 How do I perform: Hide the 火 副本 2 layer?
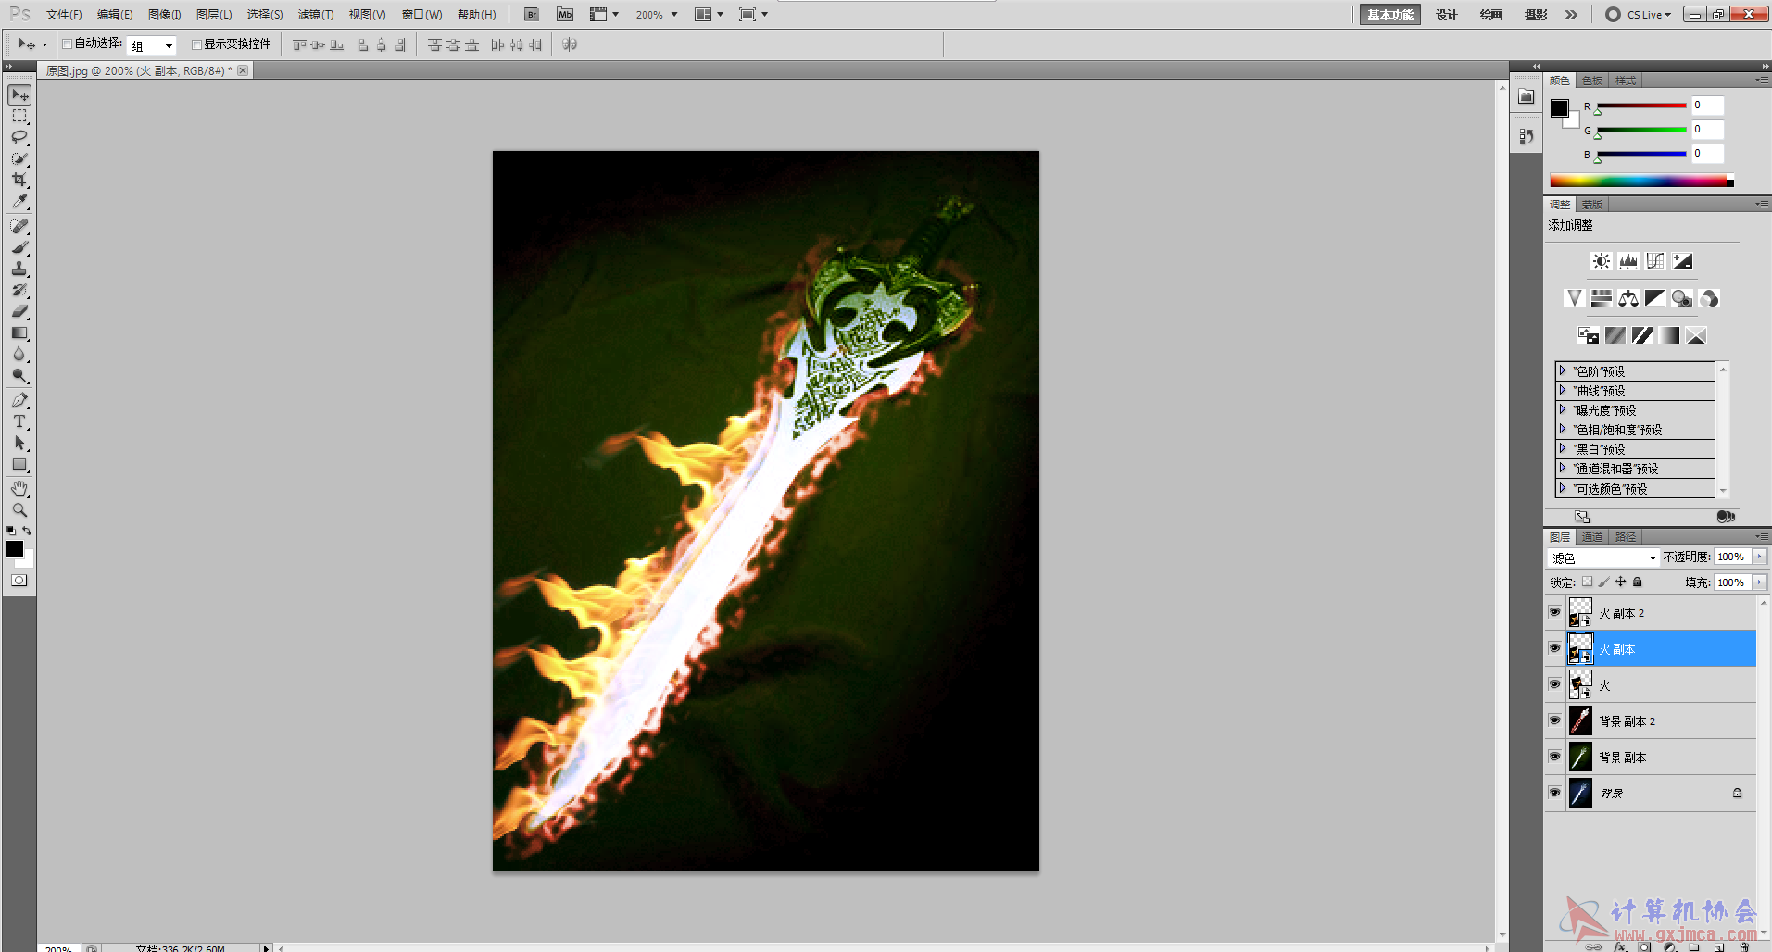pos(1555,612)
